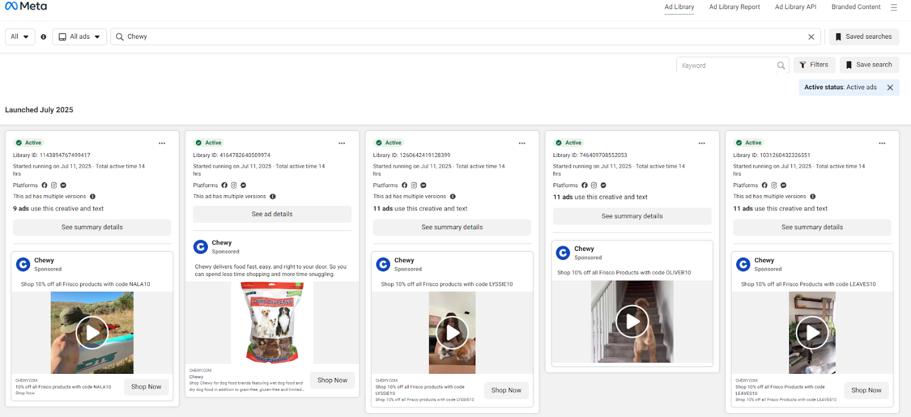The image size is (911, 417).
Task: Click Instagram platform icon in LEAVES10 ad card
Action: pos(774,185)
